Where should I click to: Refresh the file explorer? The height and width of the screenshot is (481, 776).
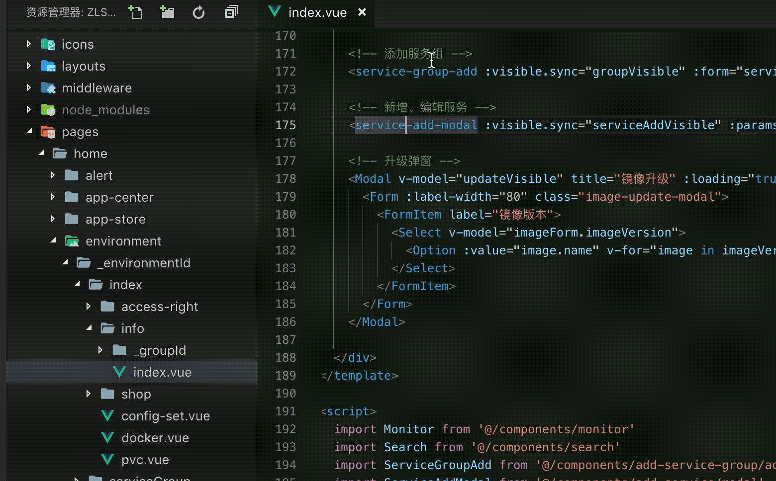(198, 12)
